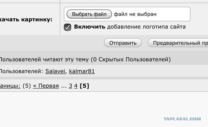Go to page 4
This screenshot has width=208, height=127.
click(76, 86)
